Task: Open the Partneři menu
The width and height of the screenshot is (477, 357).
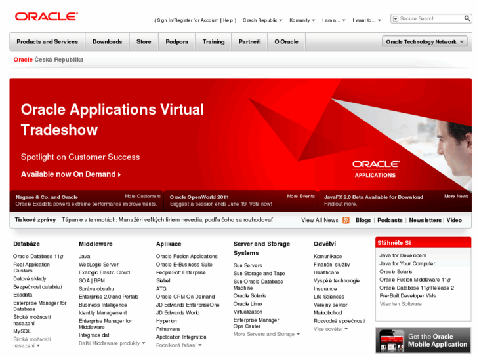Action: coord(249,42)
